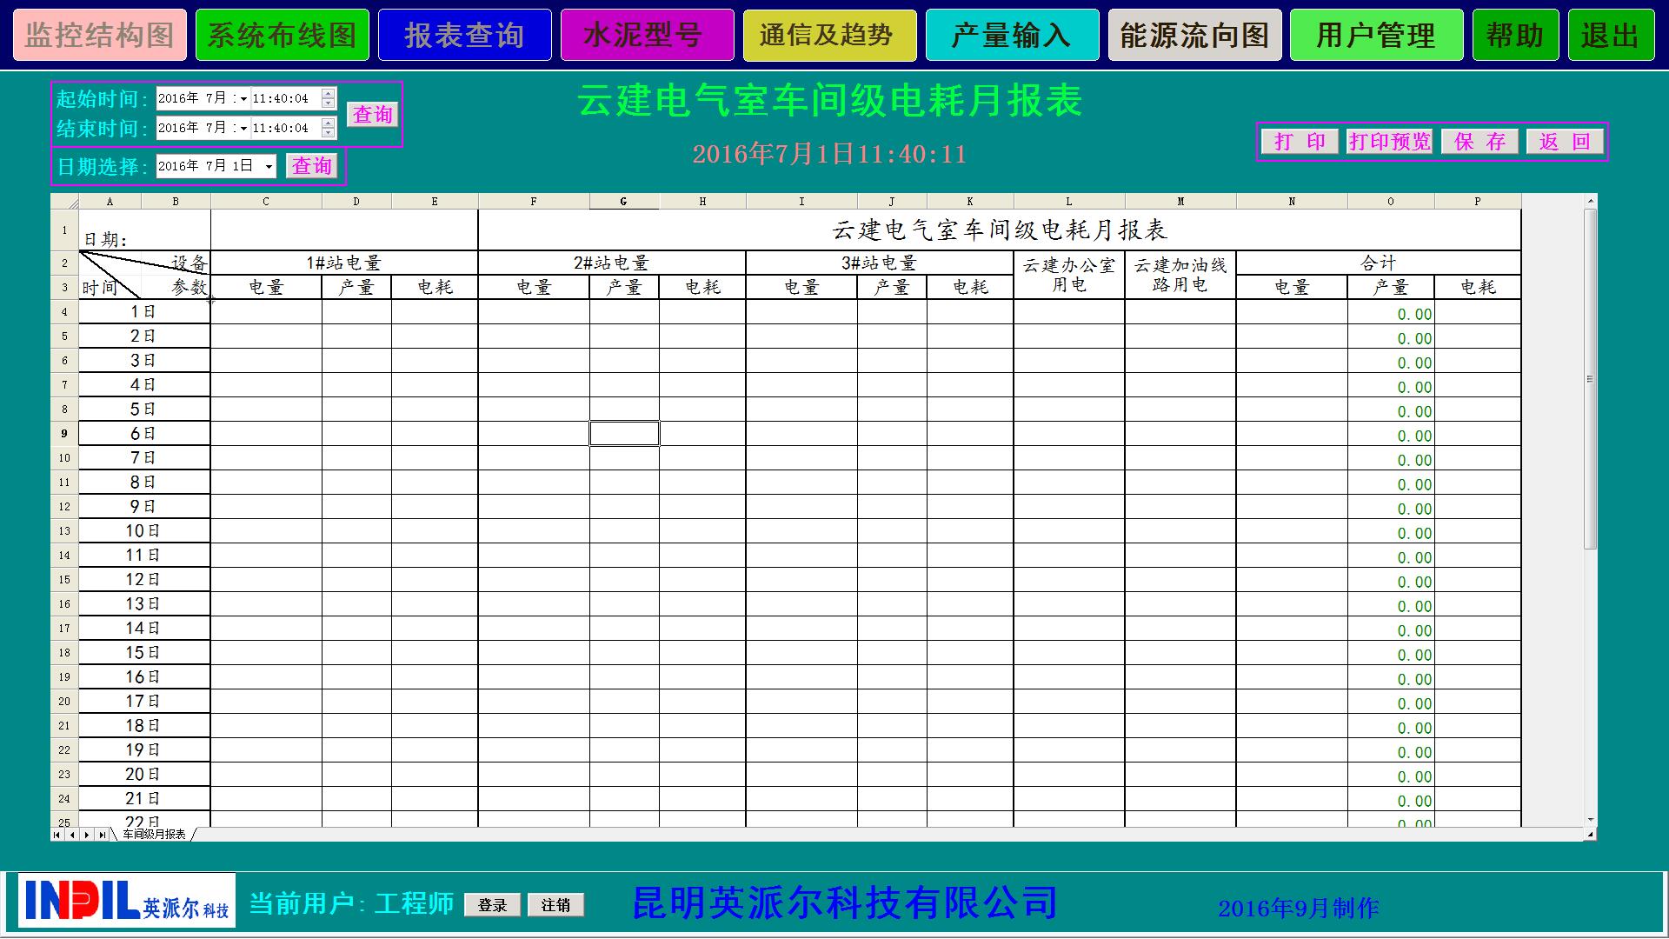
Task: Go to first sheet using tab navigation arrow
Action: (x=57, y=835)
